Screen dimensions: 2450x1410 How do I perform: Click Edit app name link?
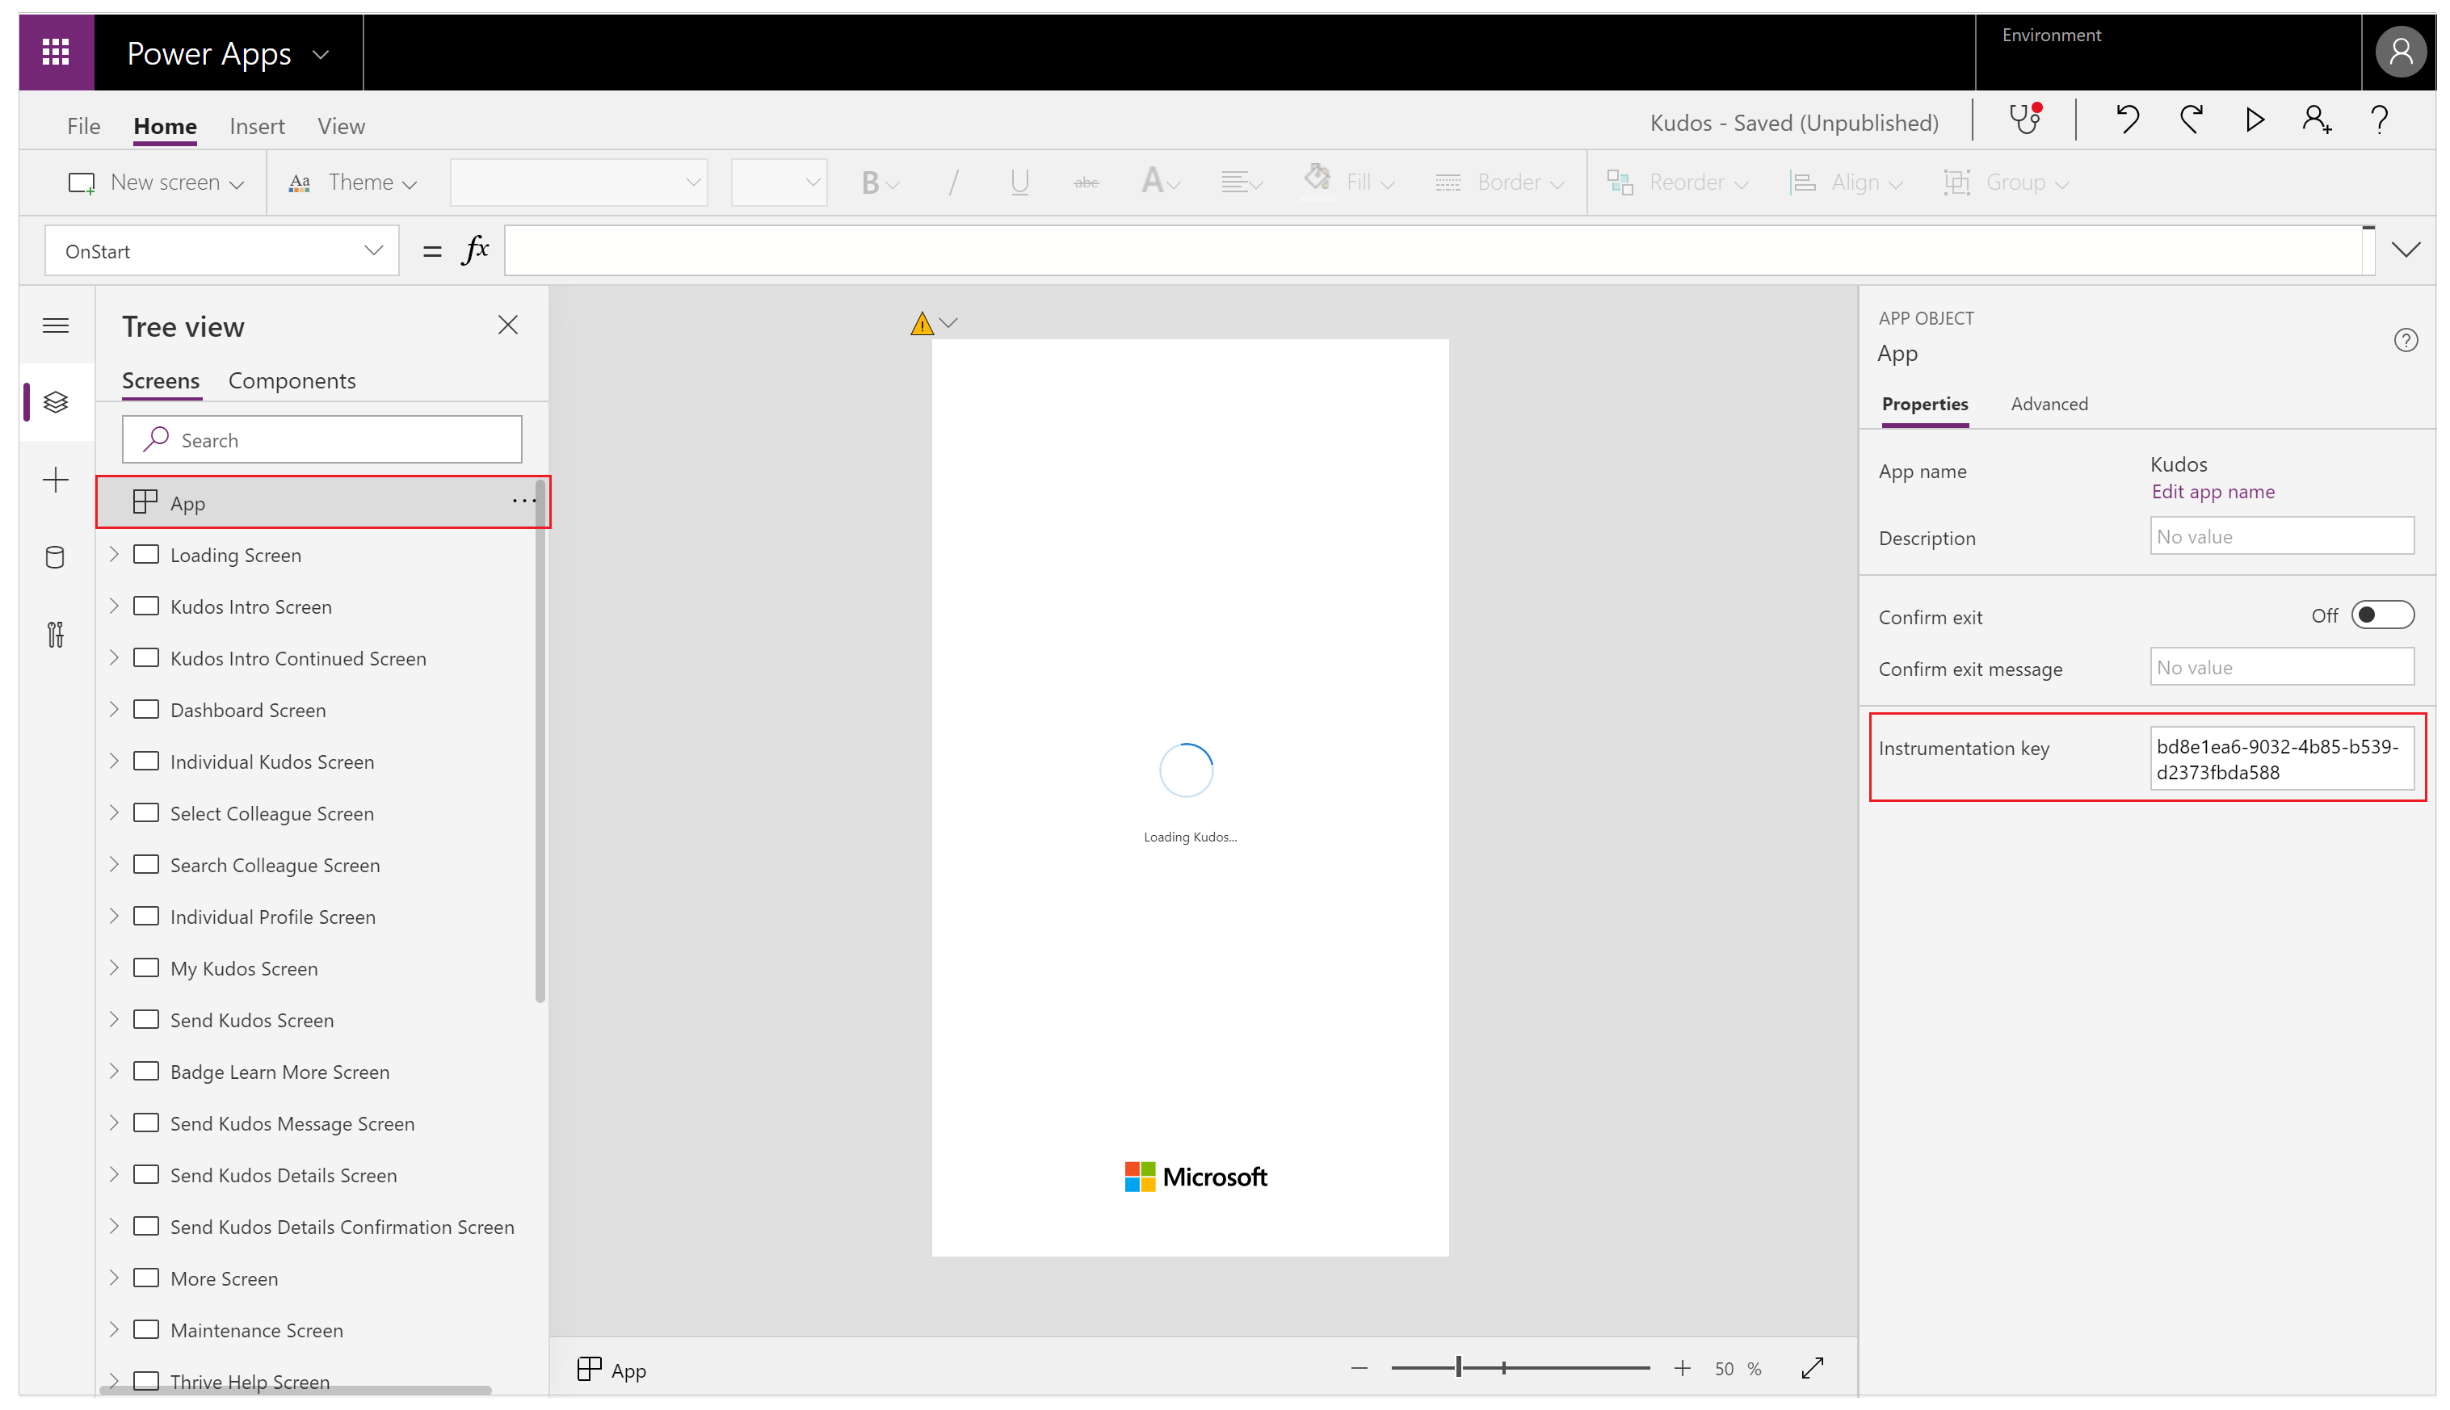[2211, 491]
